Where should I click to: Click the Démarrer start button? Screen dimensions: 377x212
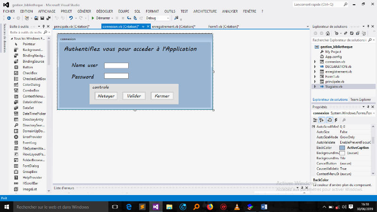point(101,18)
